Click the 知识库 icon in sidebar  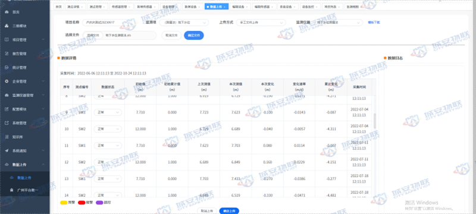click(x=7, y=137)
